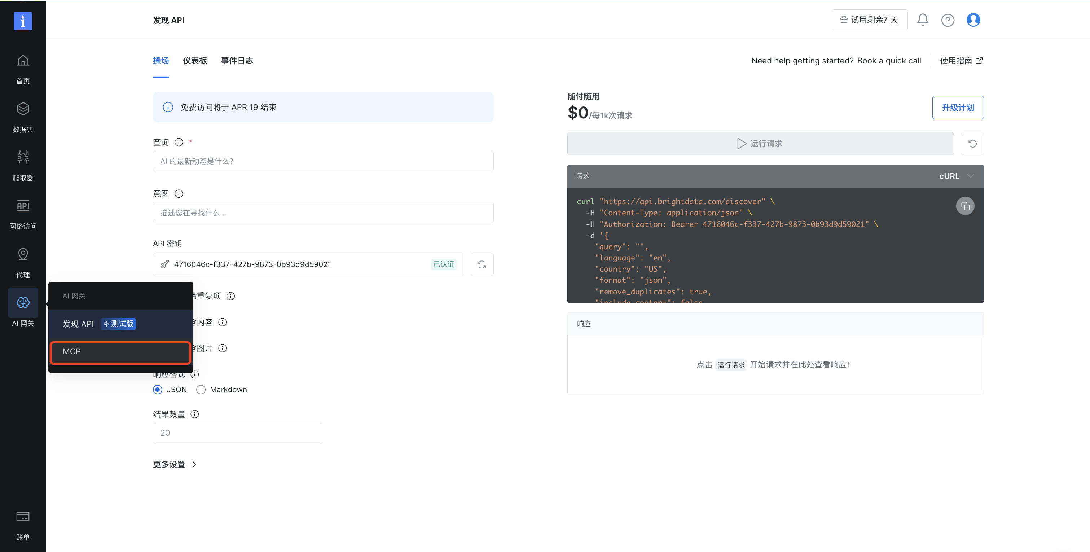Open the 使用指南 user guide link
Viewport: 1090px width, 552px height.
pos(961,61)
